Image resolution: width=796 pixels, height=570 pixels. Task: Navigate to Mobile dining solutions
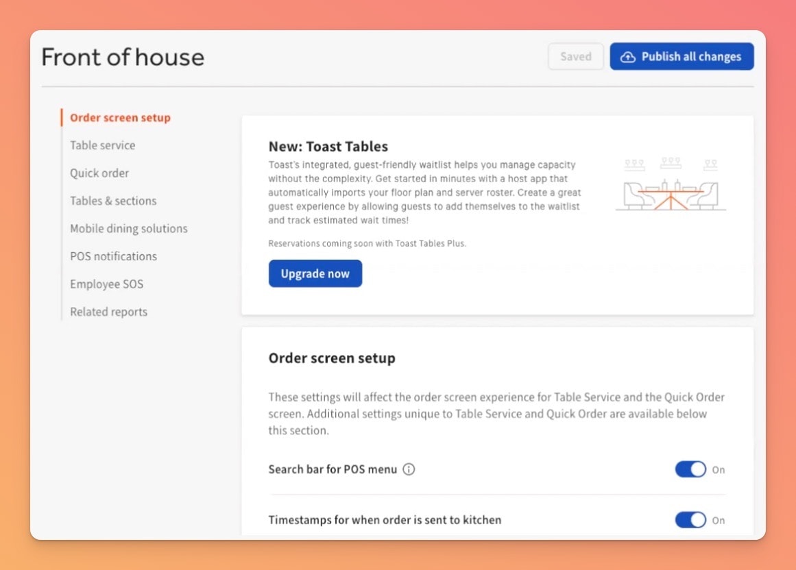129,229
